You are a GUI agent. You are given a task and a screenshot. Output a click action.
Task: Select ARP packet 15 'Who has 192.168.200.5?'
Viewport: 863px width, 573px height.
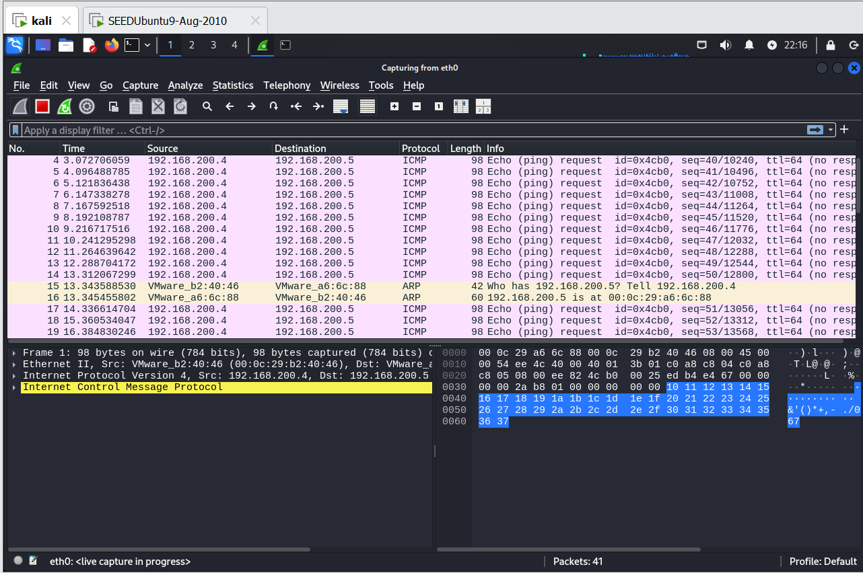[431, 286]
